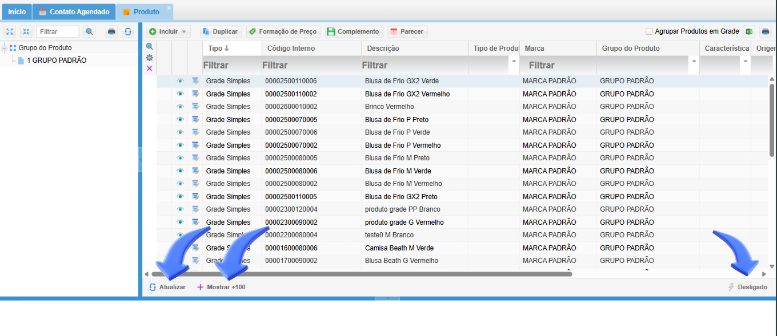Print the product group tree from sidebar
Screen dimensions: 777x336
tap(111, 31)
